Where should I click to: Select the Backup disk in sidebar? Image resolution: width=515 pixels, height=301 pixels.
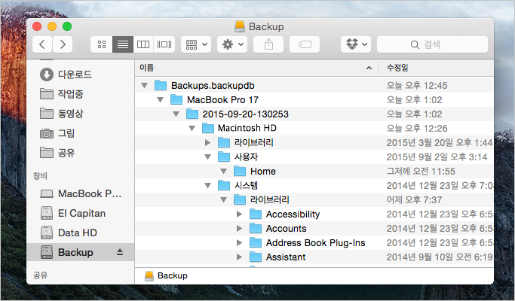80,253
